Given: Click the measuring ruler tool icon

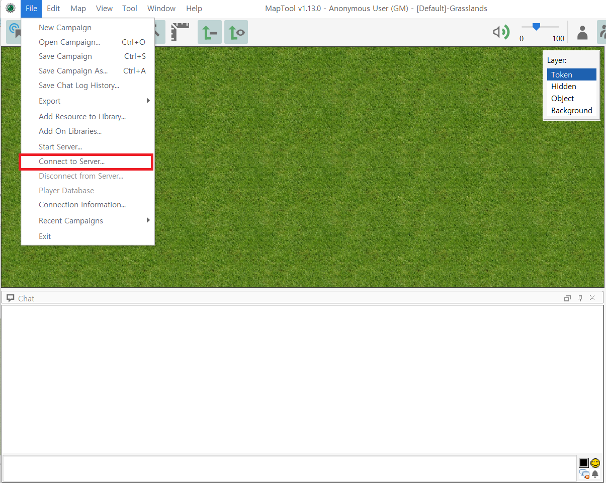Looking at the screenshot, I should [180, 32].
